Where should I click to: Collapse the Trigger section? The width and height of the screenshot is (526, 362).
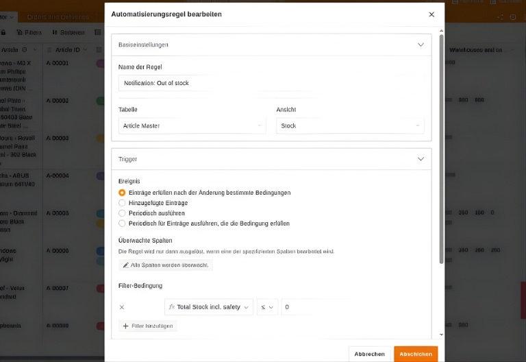coord(421,159)
